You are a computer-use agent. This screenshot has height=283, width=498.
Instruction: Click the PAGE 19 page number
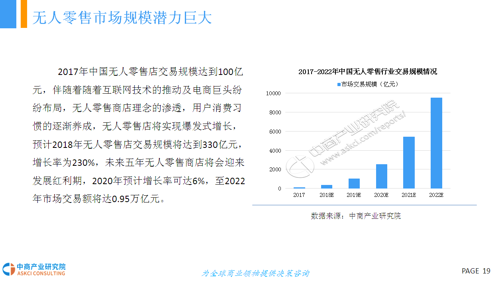(x=476, y=271)
